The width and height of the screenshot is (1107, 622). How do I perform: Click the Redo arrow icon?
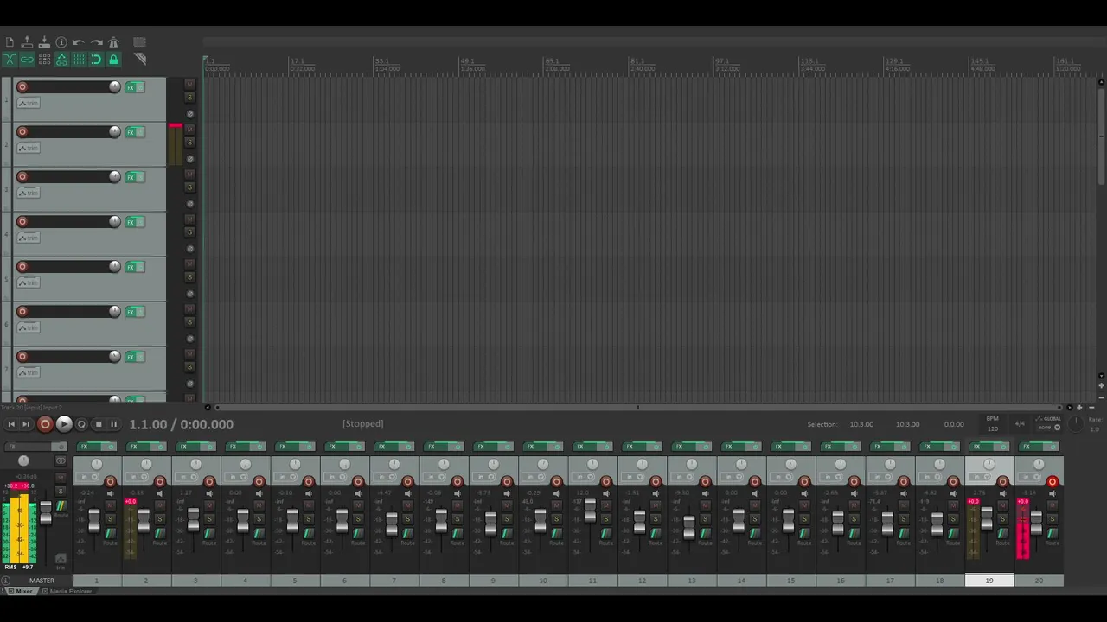(96, 42)
